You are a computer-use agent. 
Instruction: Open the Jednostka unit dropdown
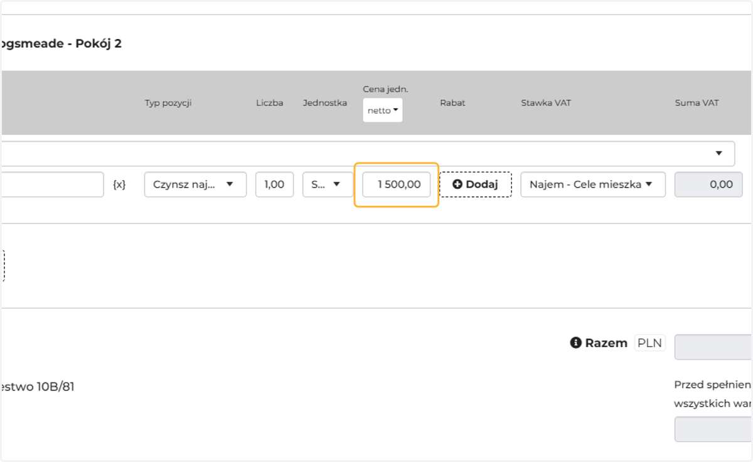point(328,185)
